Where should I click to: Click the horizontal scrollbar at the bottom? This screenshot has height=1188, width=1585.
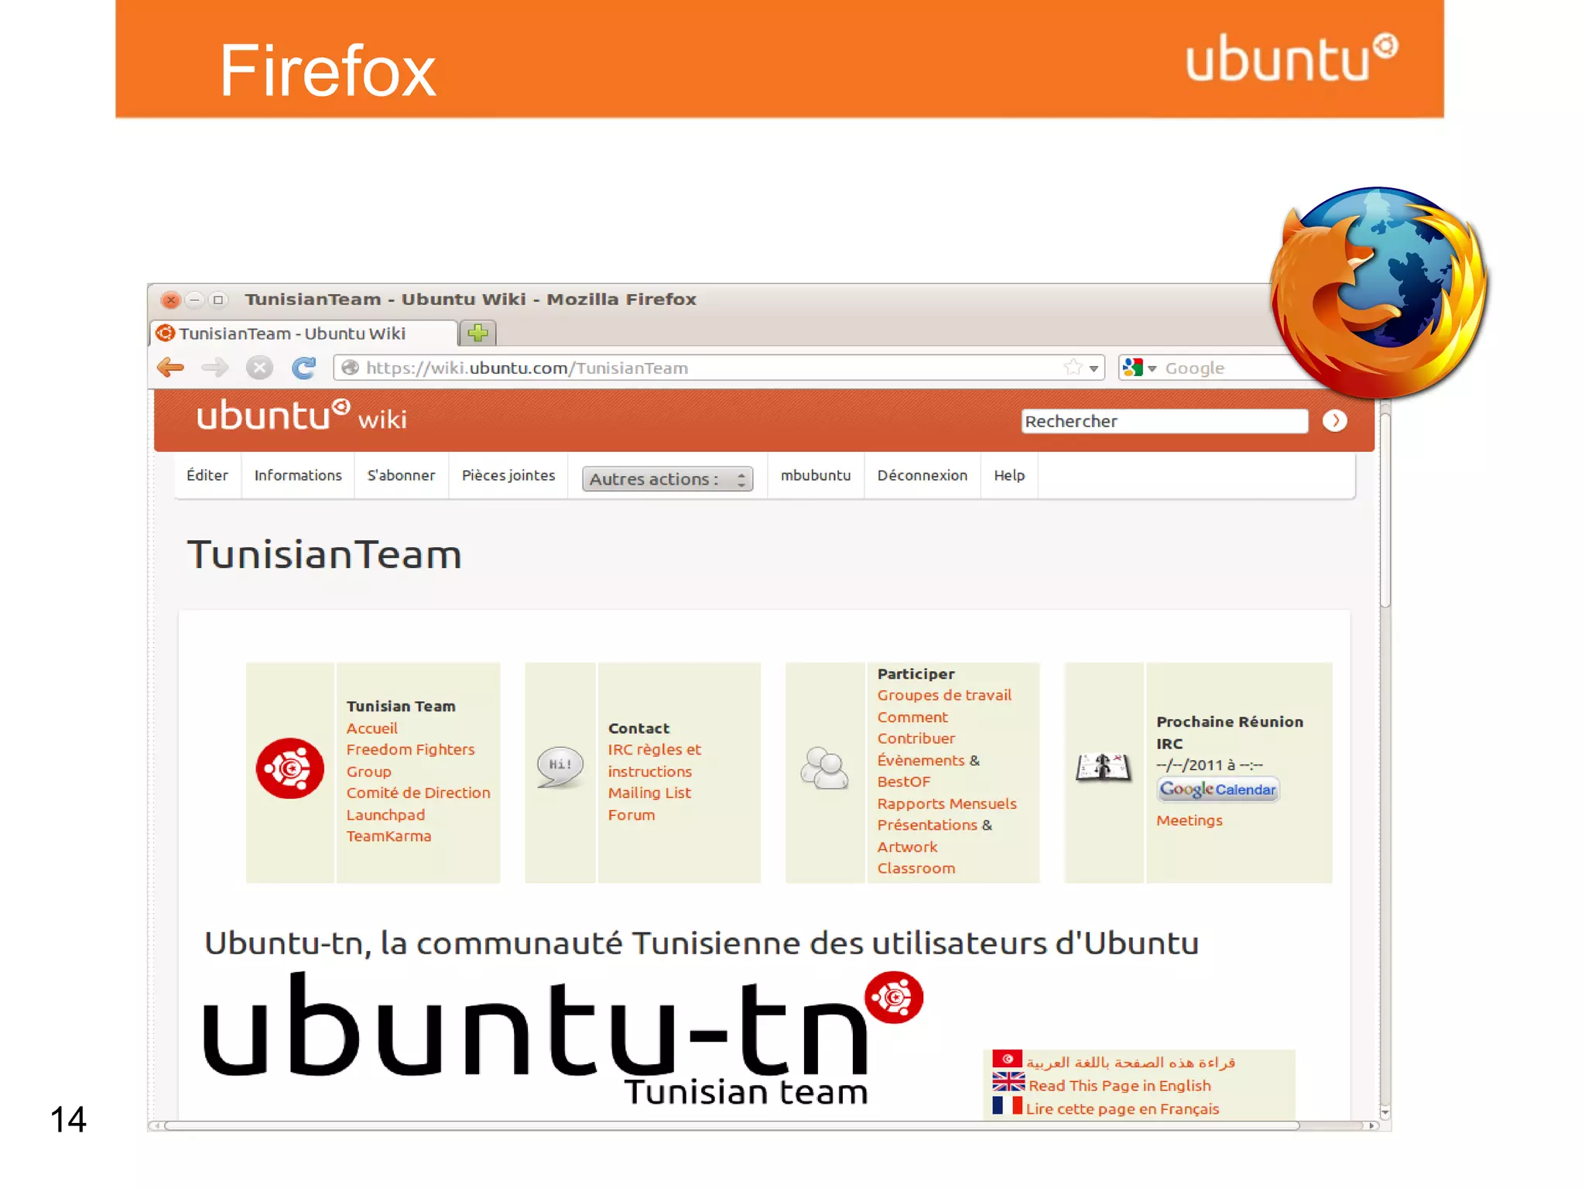pyautogui.click(x=731, y=1125)
